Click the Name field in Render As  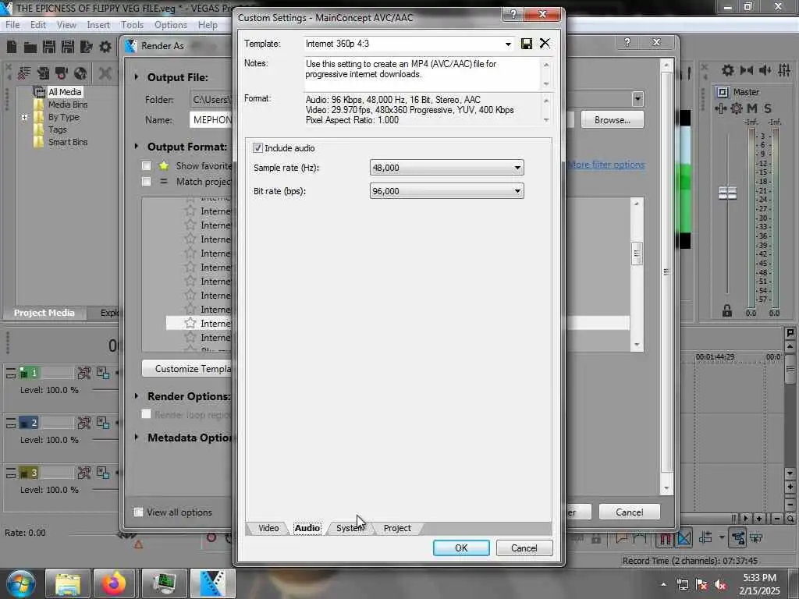(x=211, y=120)
